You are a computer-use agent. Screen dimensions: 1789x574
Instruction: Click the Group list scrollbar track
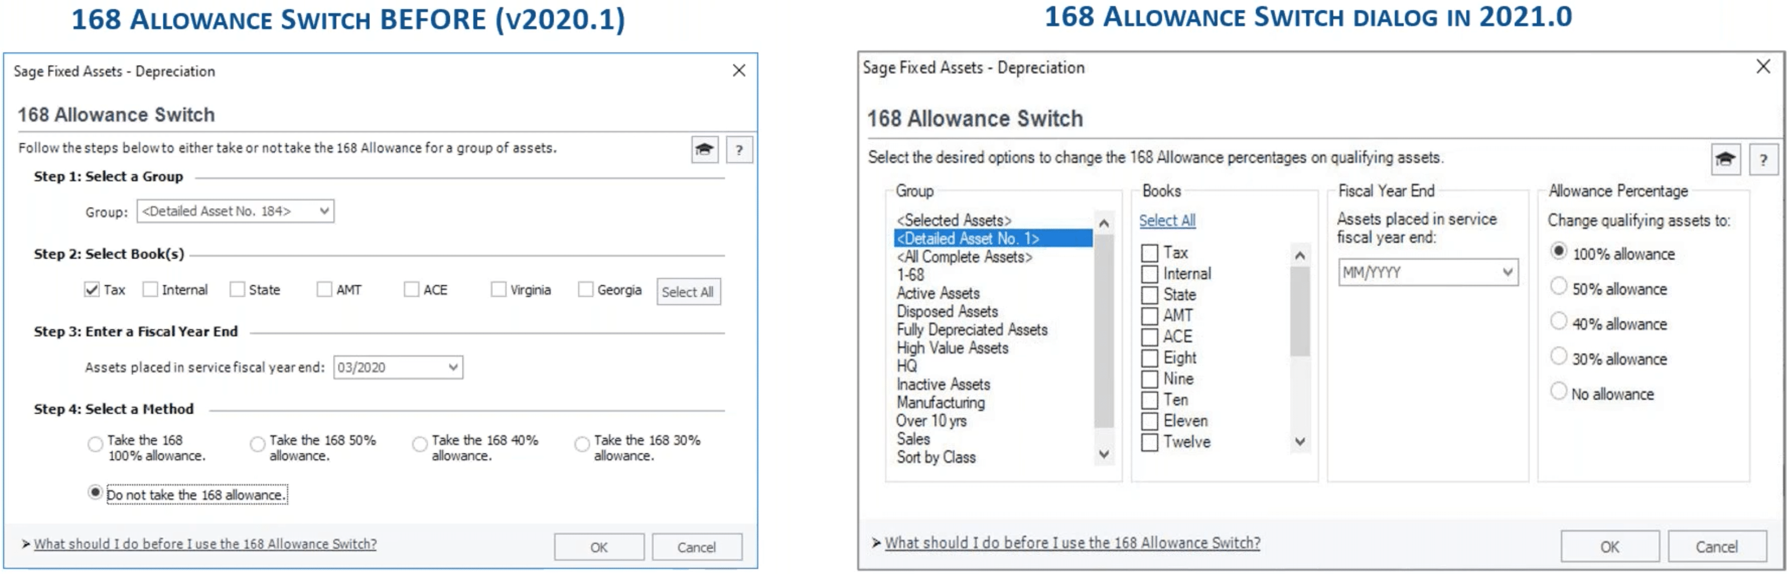[1104, 333]
